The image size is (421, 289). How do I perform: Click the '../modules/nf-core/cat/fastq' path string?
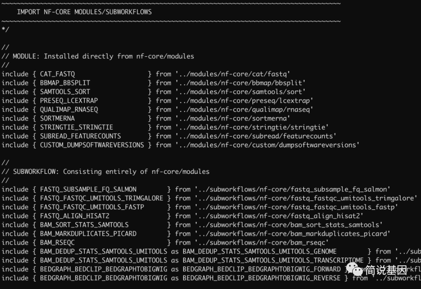point(233,74)
